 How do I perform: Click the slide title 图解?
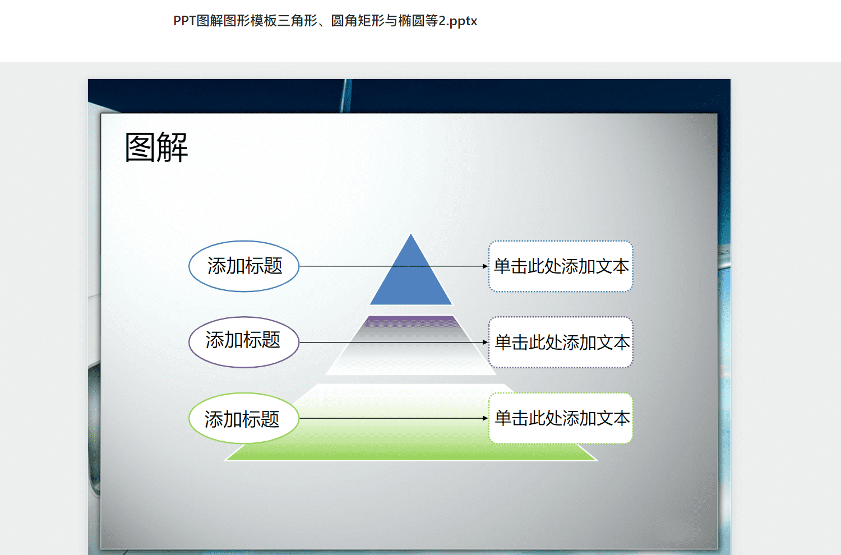[156, 147]
